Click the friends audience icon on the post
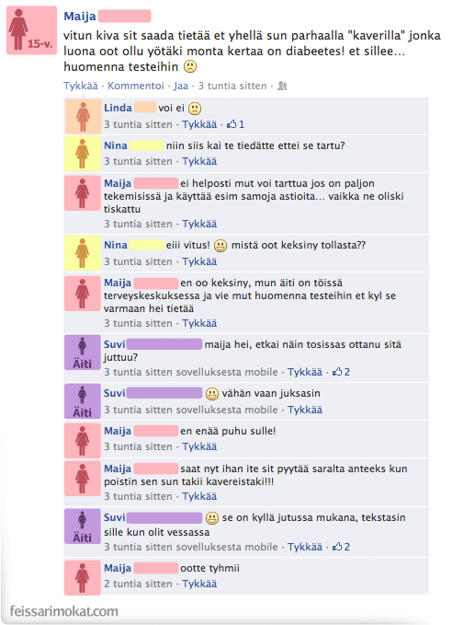 (282, 86)
